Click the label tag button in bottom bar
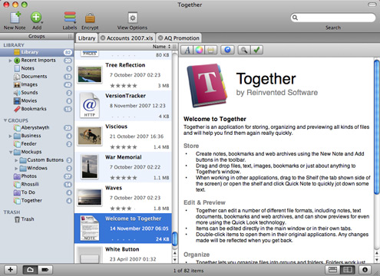This screenshot has width=380, height=276. 45,270
